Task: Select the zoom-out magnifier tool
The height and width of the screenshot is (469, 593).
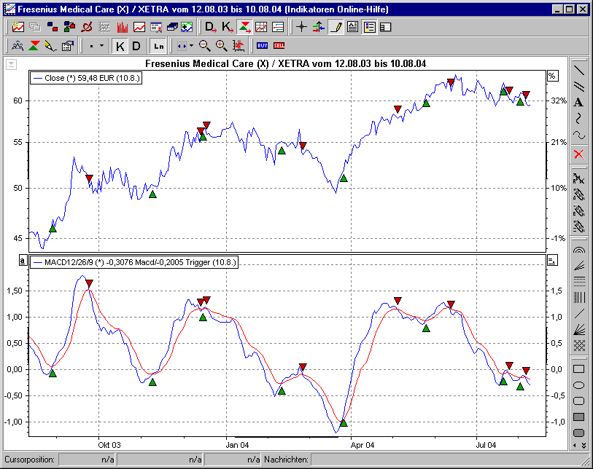Action: tap(204, 45)
